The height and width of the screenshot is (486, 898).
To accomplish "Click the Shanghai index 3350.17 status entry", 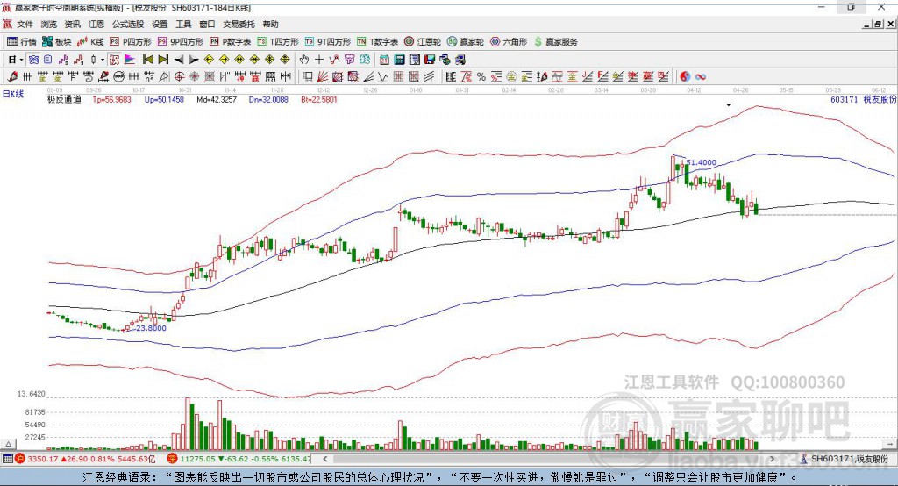I will tap(85, 459).
